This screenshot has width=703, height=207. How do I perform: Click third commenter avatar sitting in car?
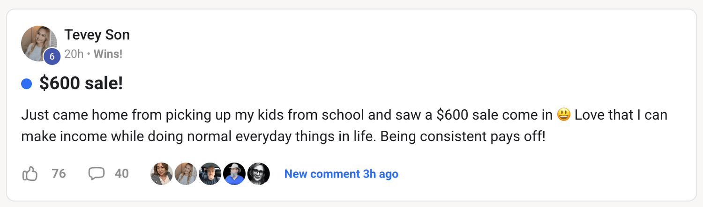210,174
